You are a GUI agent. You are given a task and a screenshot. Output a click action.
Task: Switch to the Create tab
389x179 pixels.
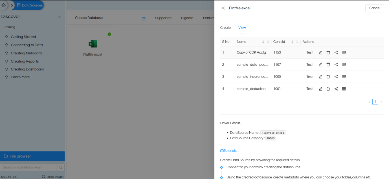point(225,28)
